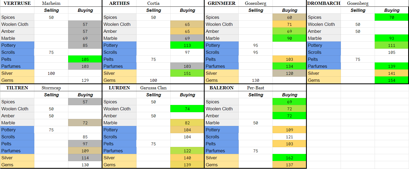
Task: Click Arthes Silver buying value 151
Action: click(x=187, y=73)
